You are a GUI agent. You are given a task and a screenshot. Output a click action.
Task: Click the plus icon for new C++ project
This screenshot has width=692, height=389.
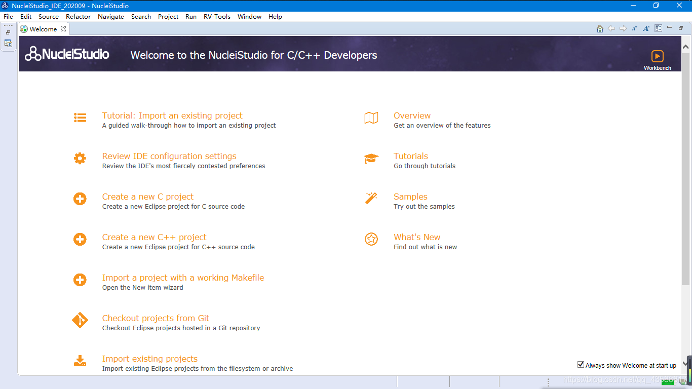coord(80,239)
